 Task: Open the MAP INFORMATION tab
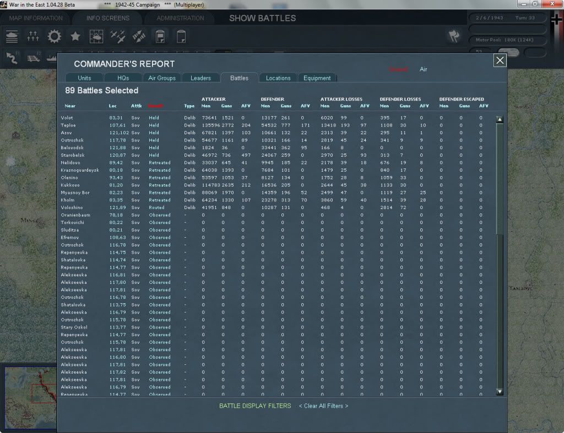[x=36, y=18]
